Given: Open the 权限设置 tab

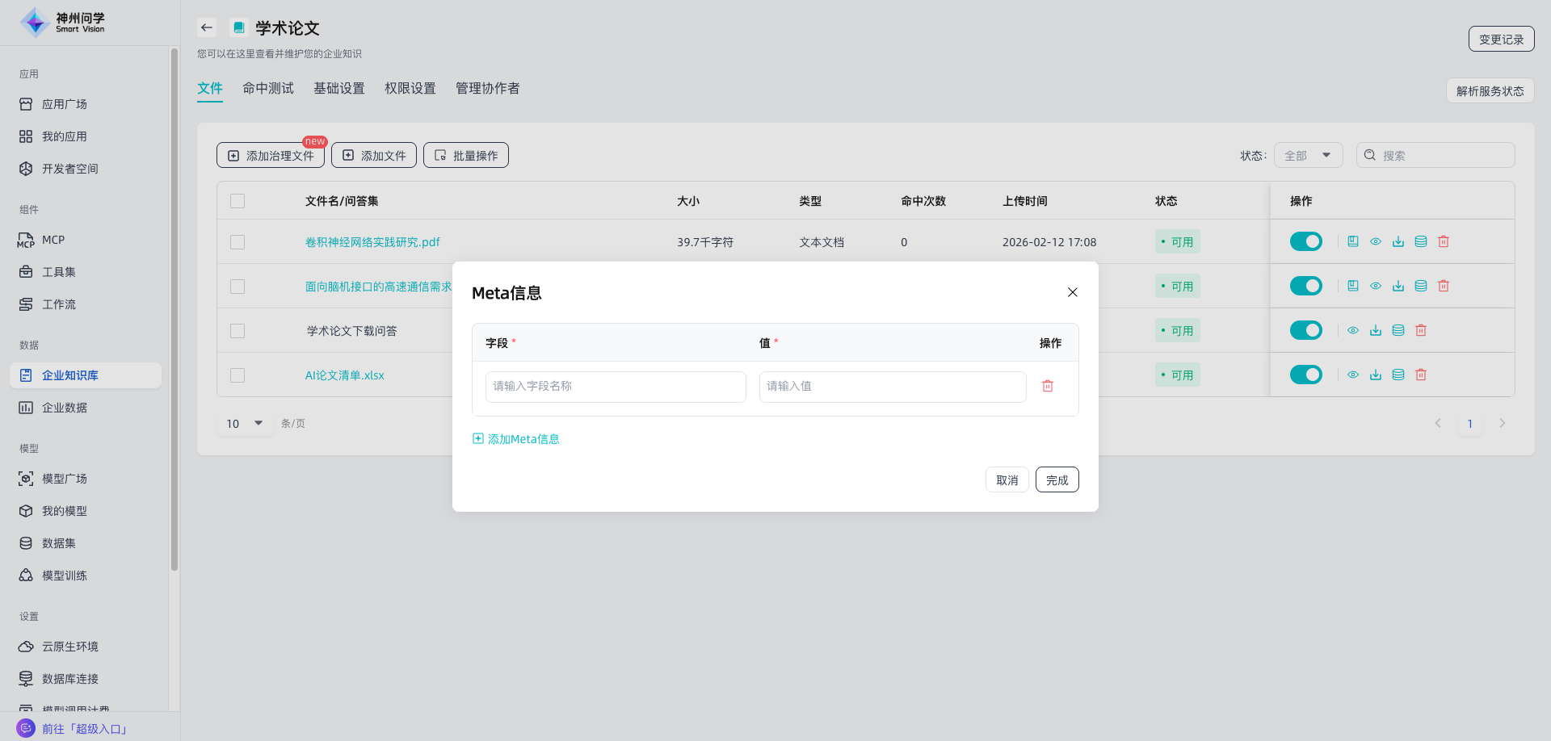Looking at the screenshot, I should click(x=410, y=88).
